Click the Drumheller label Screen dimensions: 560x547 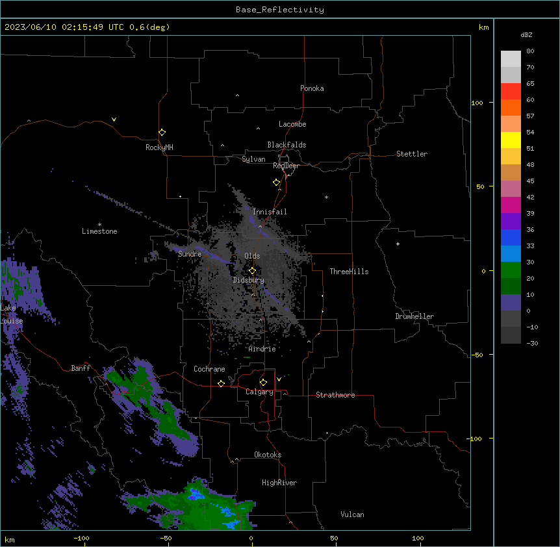[414, 316]
